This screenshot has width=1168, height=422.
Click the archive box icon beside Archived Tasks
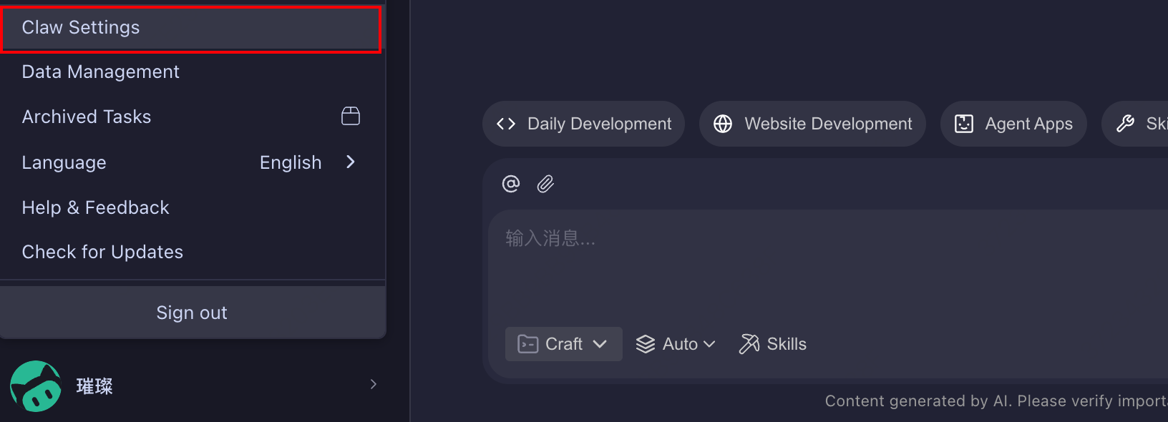coord(351,116)
